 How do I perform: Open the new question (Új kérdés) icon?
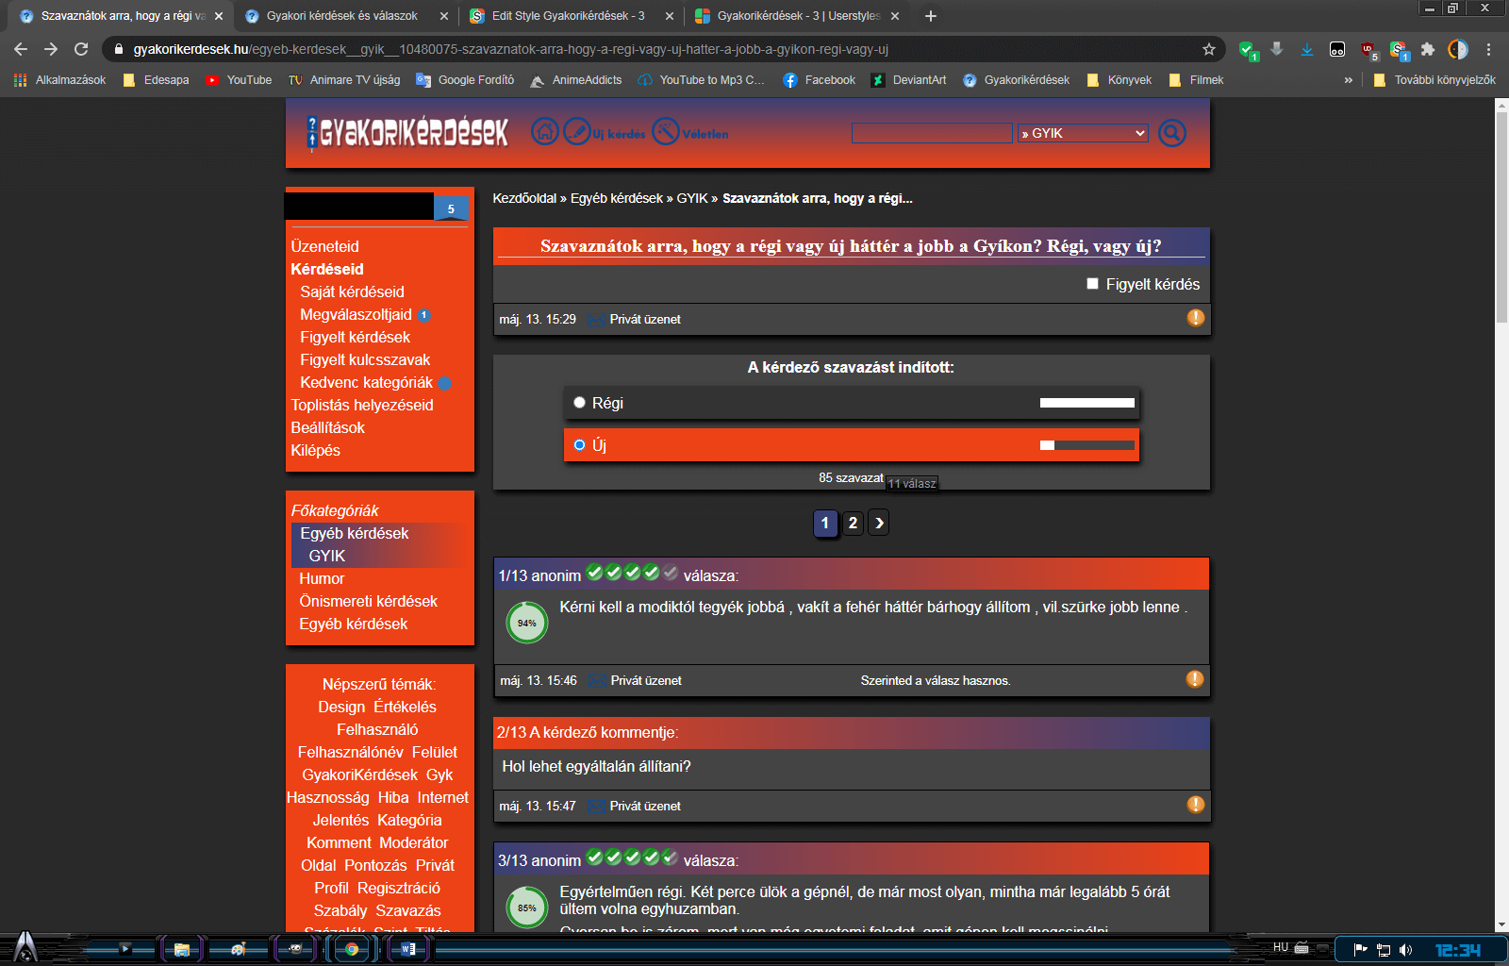pyautogui.click(x=577, y=131)
